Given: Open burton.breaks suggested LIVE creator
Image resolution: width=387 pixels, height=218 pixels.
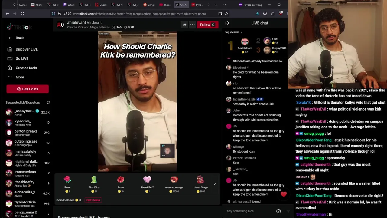Looking at the screenshot, I should (x=27, y=133).
